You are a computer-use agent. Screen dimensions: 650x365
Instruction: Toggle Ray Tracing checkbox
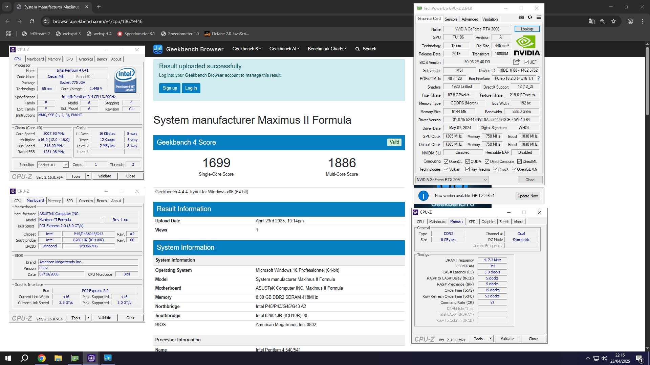click(x=467, y=169)
